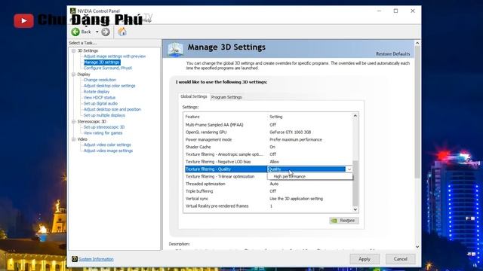Click Prefer maximum performance value
This screenshot has height=271, width=483.
[x=296, y=139]
